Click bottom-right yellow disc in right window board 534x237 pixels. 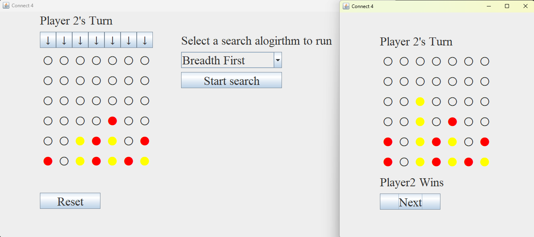click(x=485, y=162)
